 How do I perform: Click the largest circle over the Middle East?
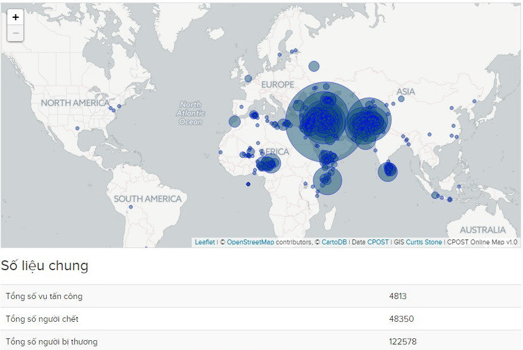pyautogui.click(x=324, y=120)
